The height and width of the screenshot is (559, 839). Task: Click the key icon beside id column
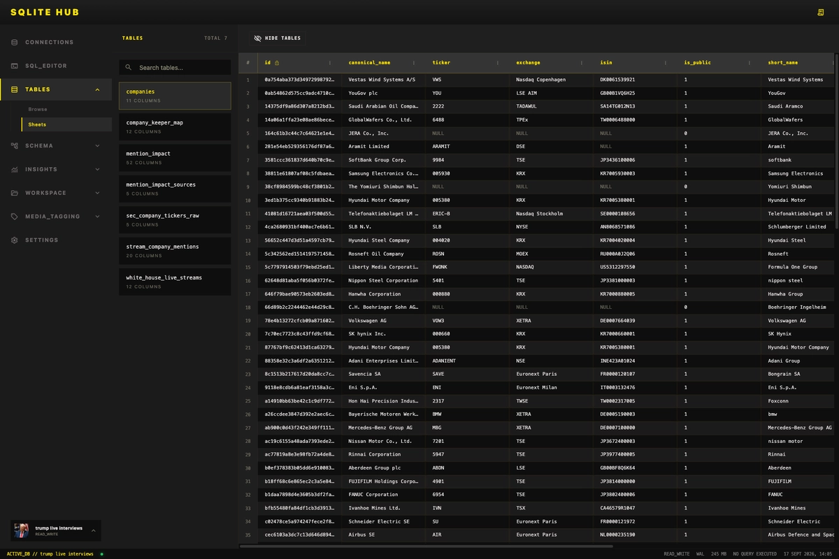277,63
